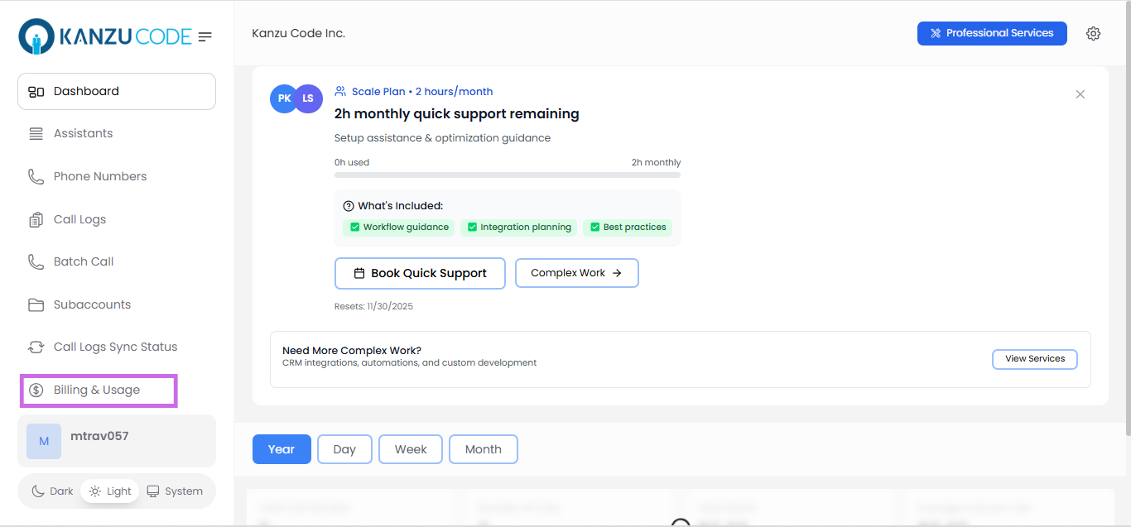This screenshot has width=1131, height=527.
Task: Collapse sidebar with hamburger menu icon
Action: click(205, 36)
